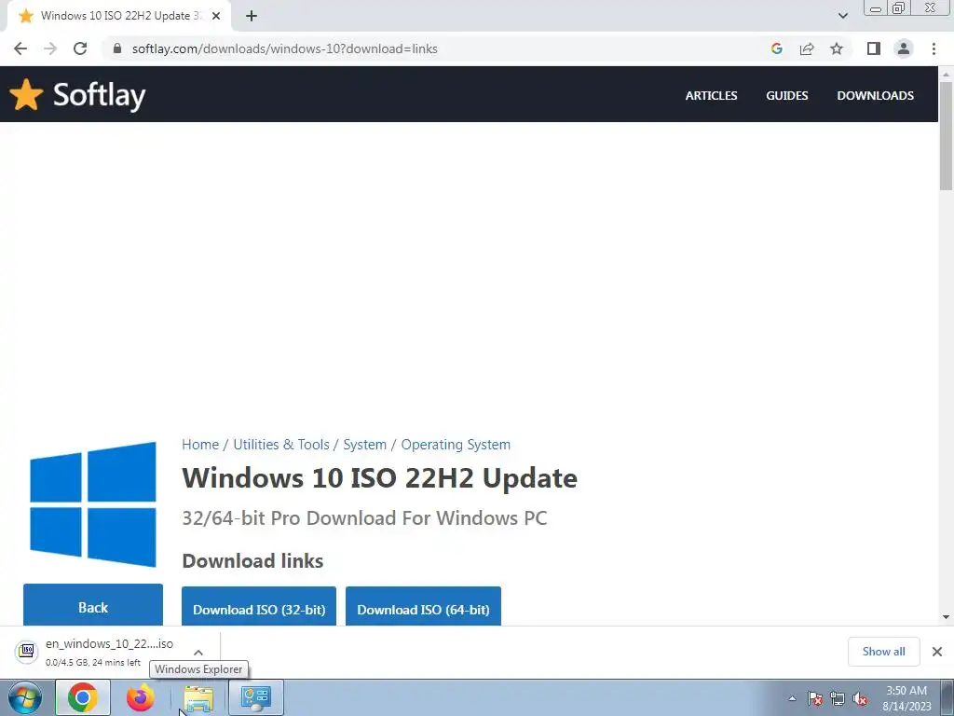Click the page scroll-down arrow
The image size is (954, 716).
(946, 617)
